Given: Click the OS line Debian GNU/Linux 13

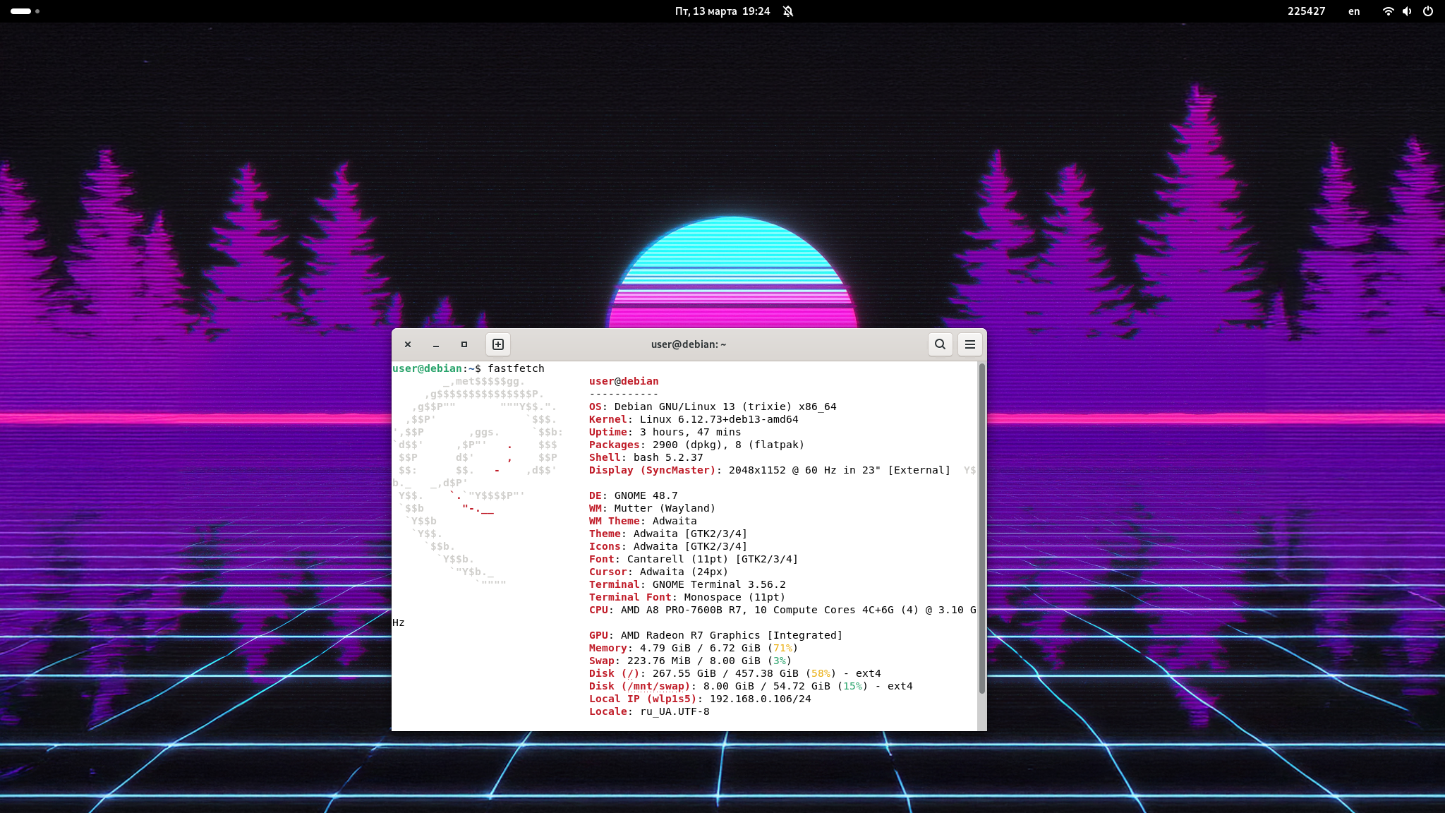Looking at the screenshot, I should tap(713, 406).
